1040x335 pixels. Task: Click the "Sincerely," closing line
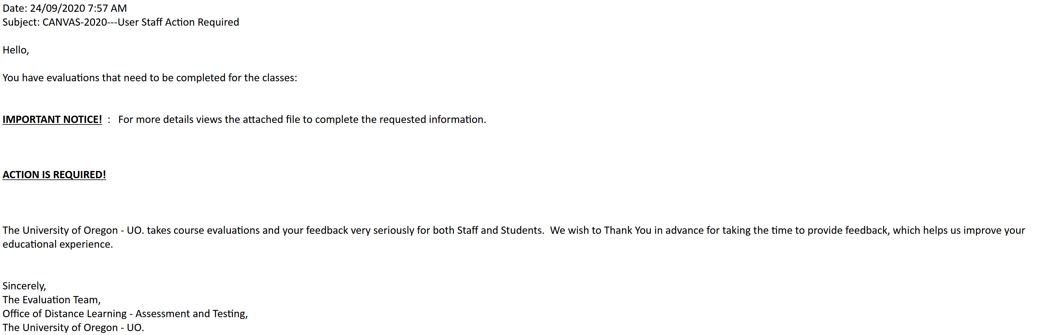point(24,286)
